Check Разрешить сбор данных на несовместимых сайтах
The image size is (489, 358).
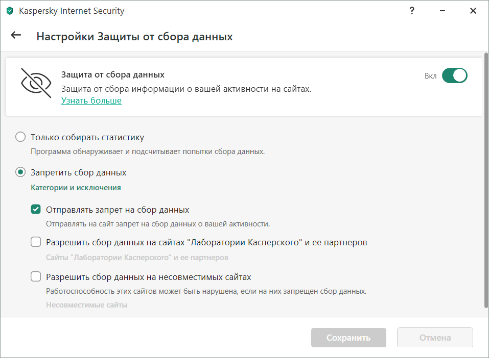[x=36, y=277]
